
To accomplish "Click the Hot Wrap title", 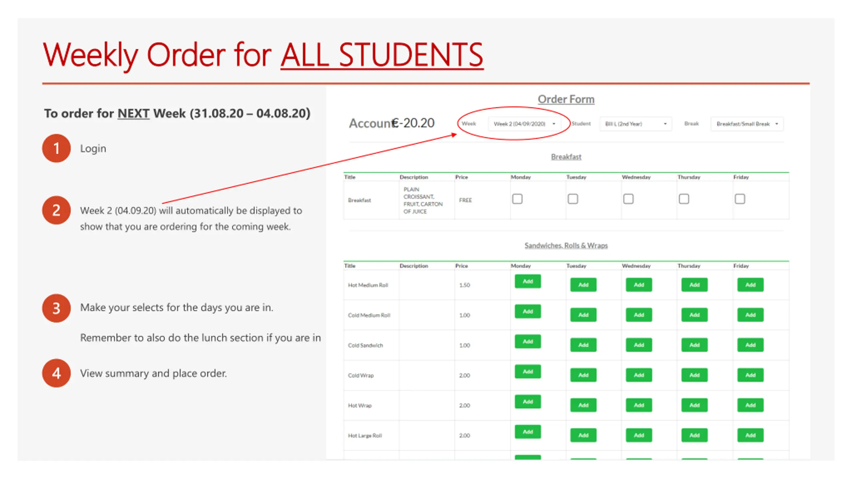I will (360, 405).
